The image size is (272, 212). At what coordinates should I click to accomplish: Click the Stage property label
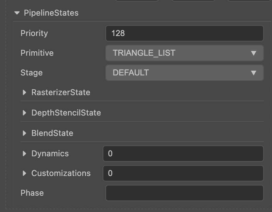(31, 73)
